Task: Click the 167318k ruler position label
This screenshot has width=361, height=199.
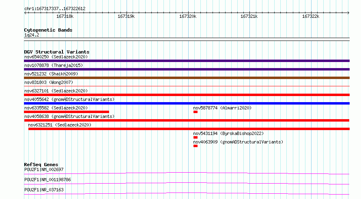Action: pyautogui.click(x=65, y=17)
